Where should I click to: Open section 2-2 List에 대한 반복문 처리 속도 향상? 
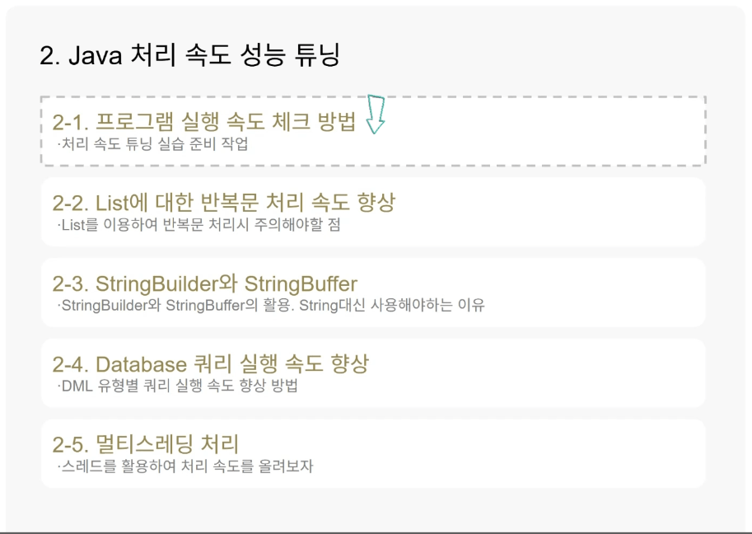click(223, 202)
